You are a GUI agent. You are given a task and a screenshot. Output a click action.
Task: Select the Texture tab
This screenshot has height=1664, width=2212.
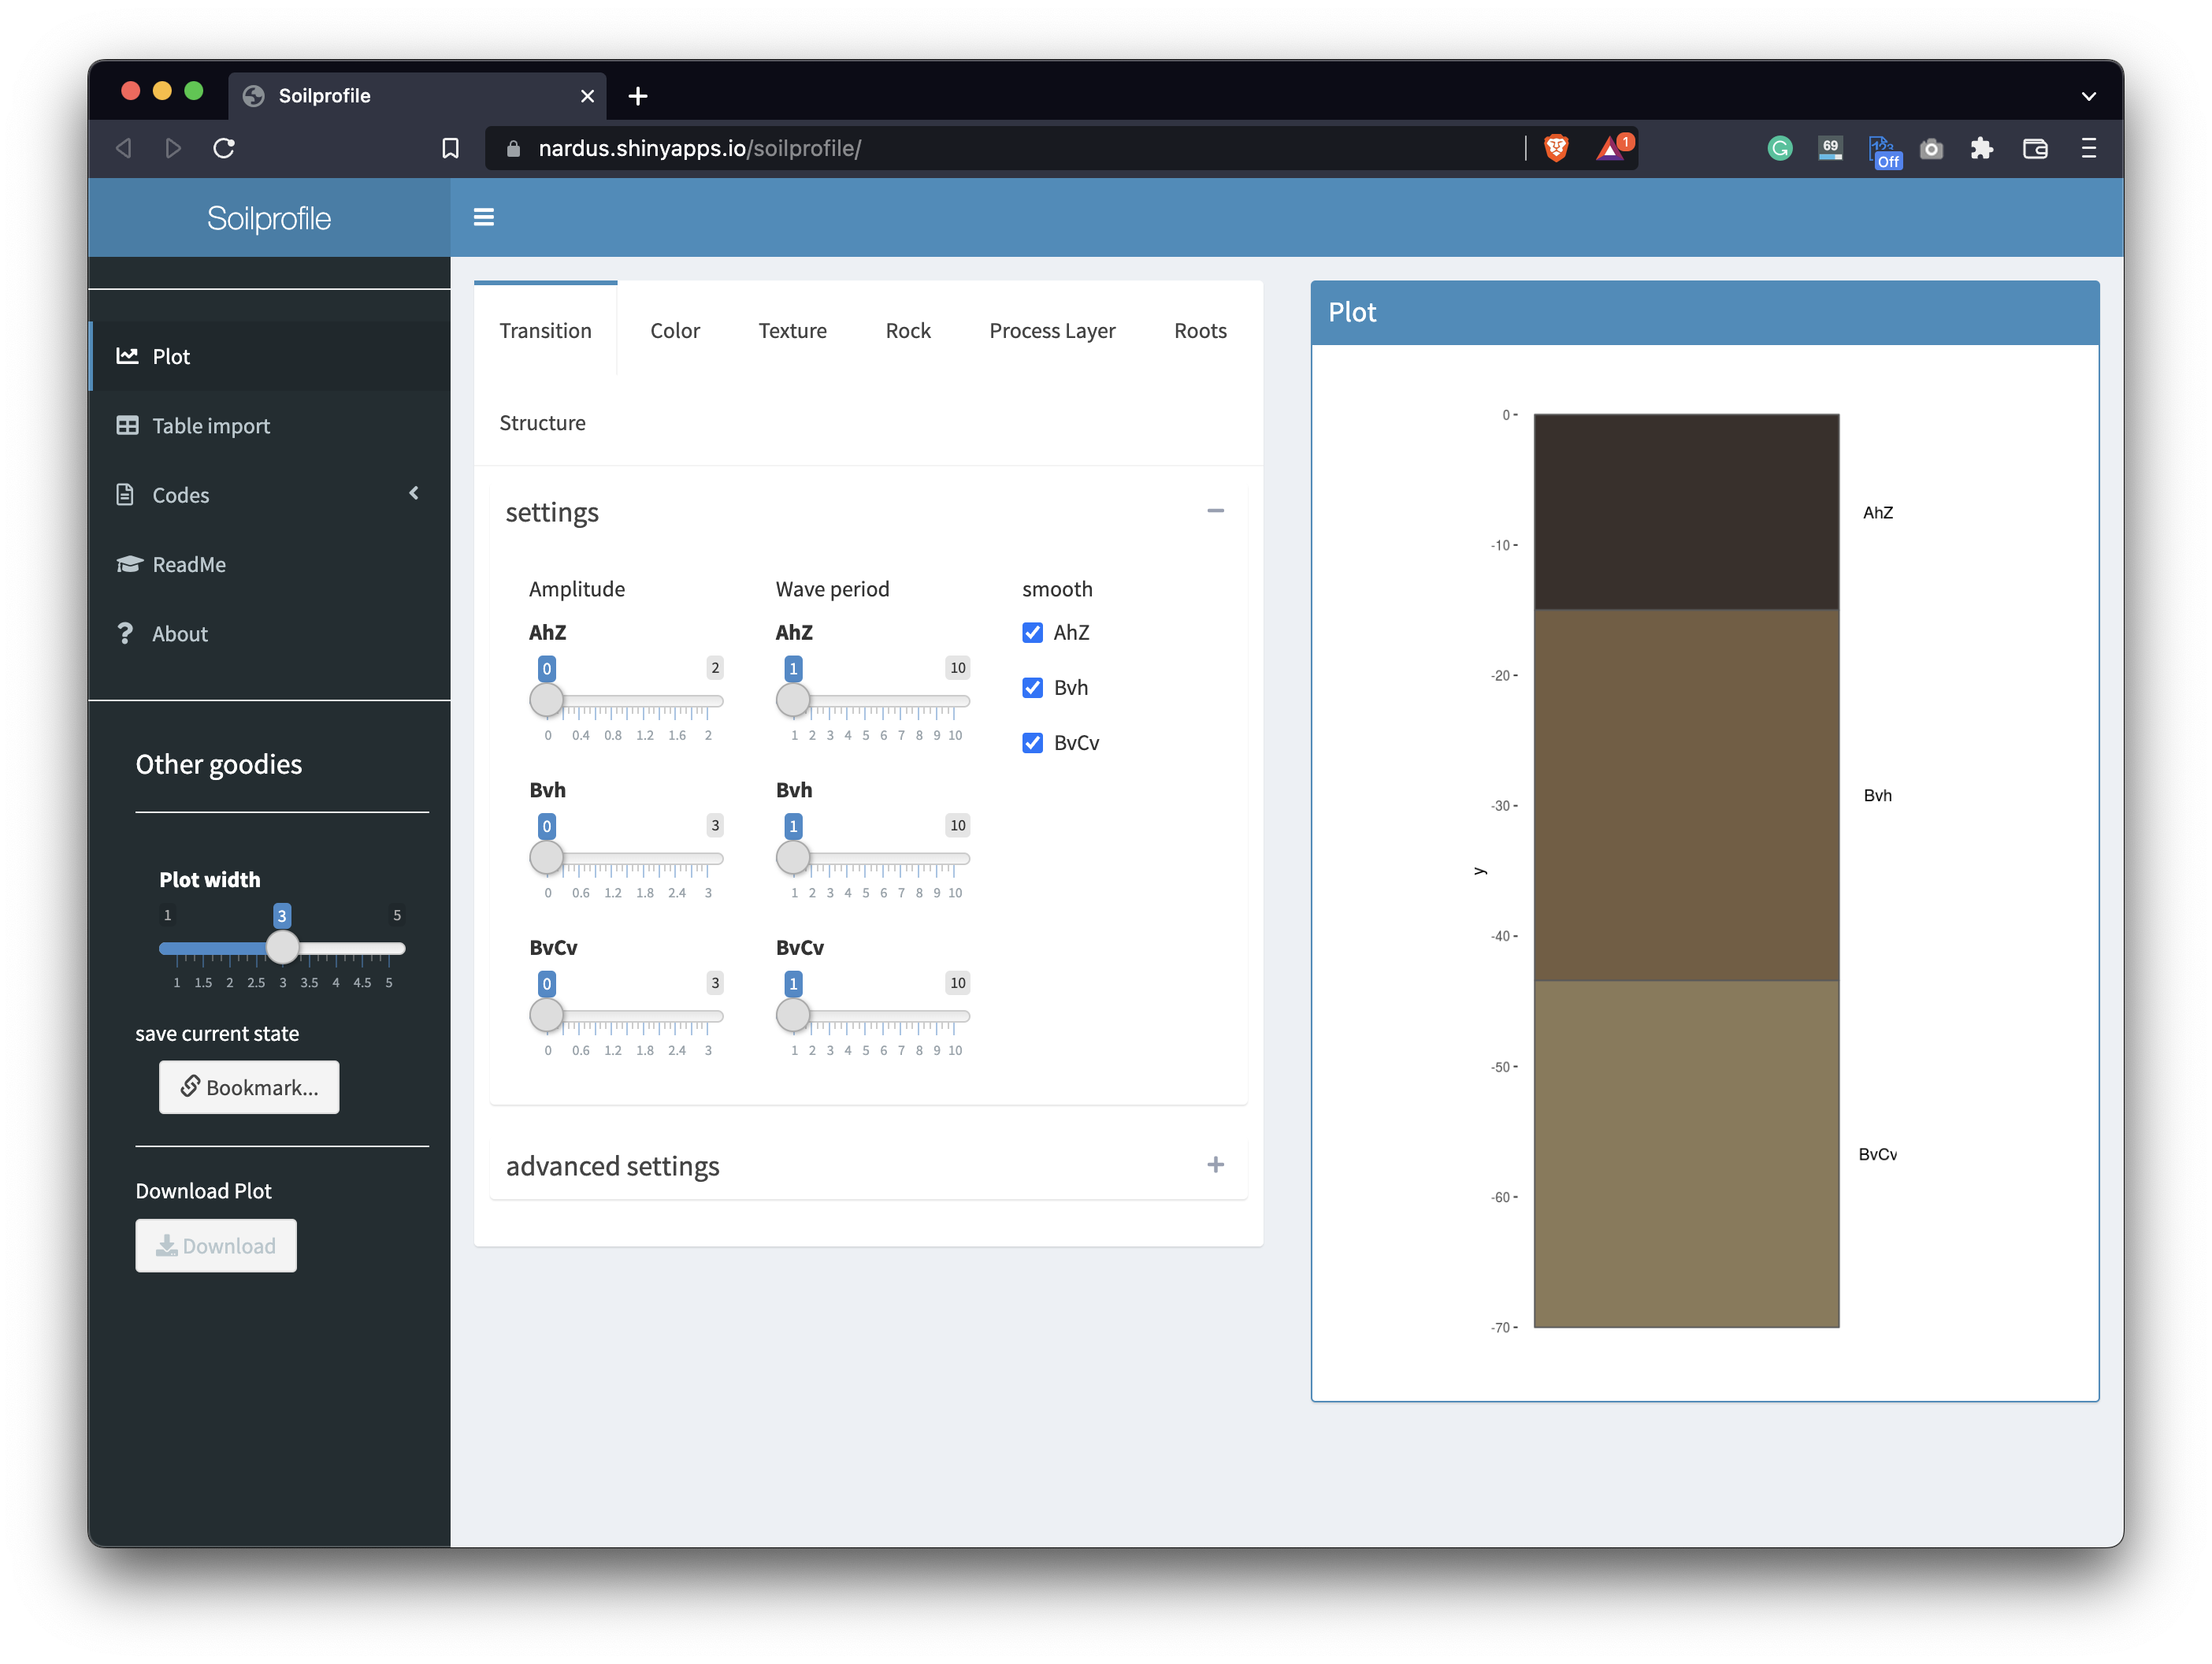pyautogui.click(x=790, y=329)
